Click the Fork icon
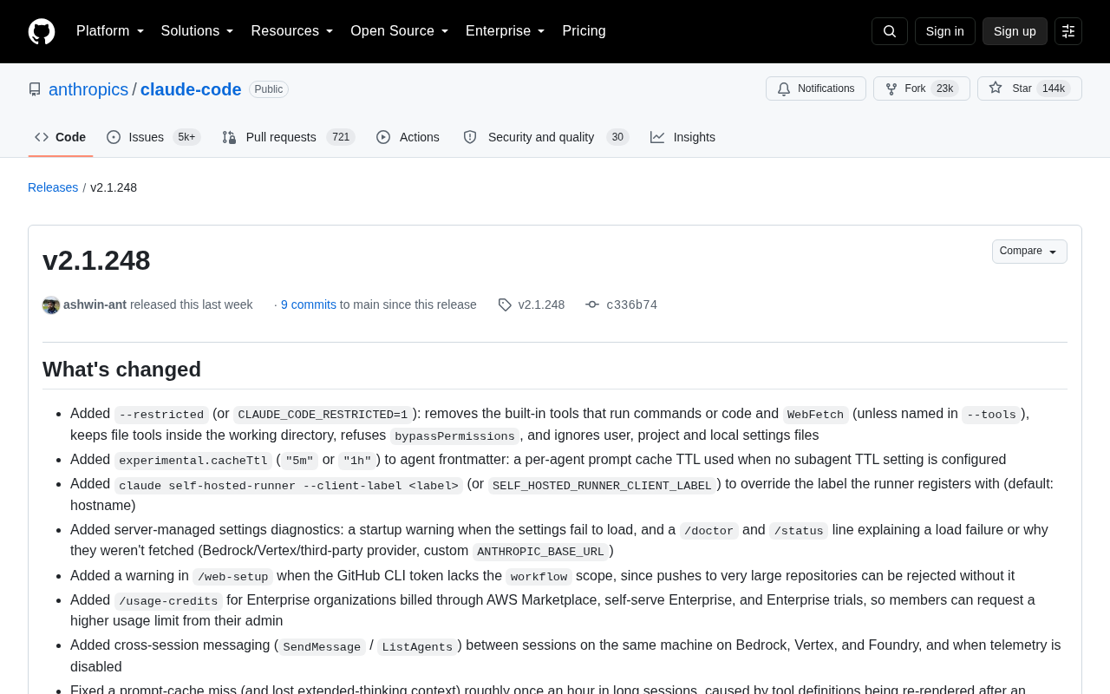Screen dimensions: 1110x694 coord(891,88)
